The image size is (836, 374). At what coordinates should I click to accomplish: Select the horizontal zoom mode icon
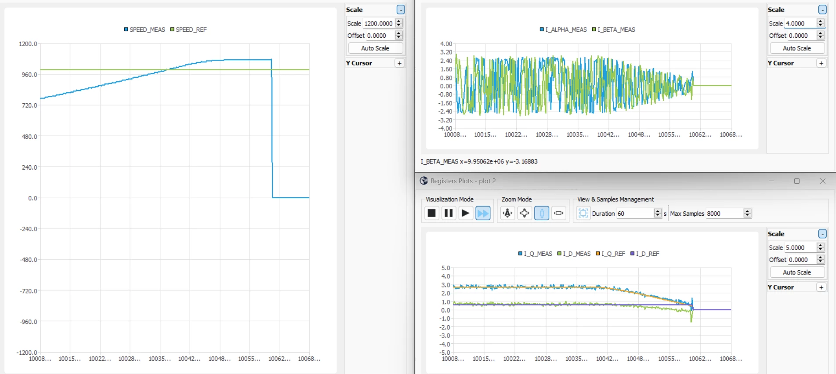559,213
